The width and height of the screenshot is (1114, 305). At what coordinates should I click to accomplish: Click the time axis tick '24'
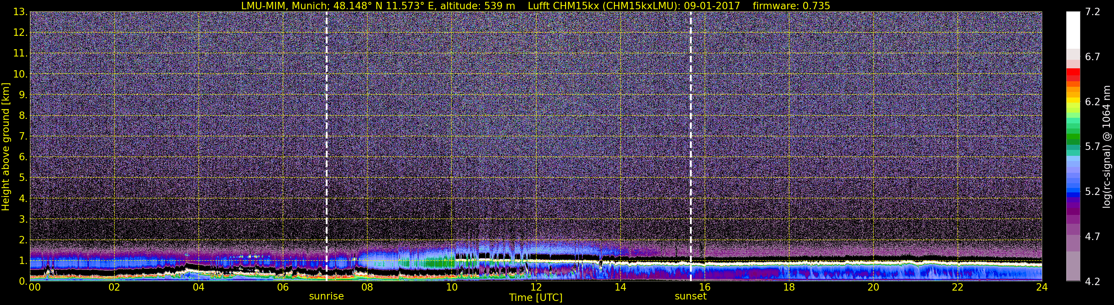(x=1042, y=287)
